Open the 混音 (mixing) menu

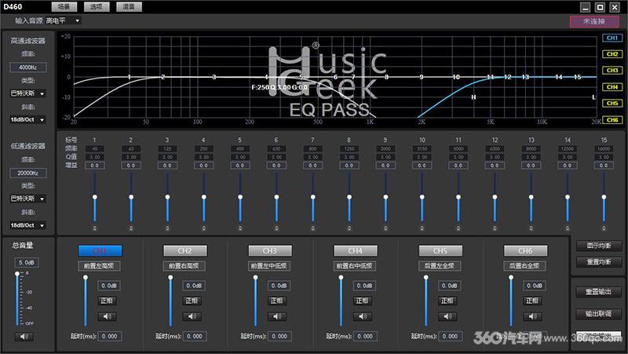(x=129, y=7)
